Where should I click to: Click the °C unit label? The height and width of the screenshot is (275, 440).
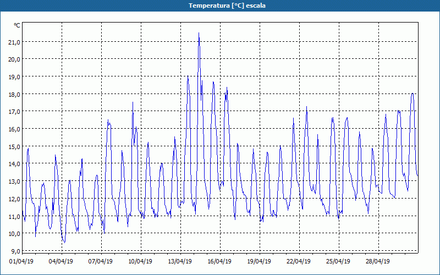pyautogui.click(x=17, y=25)
